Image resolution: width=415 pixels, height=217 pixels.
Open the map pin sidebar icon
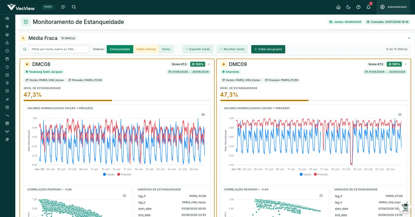[7, 27]
